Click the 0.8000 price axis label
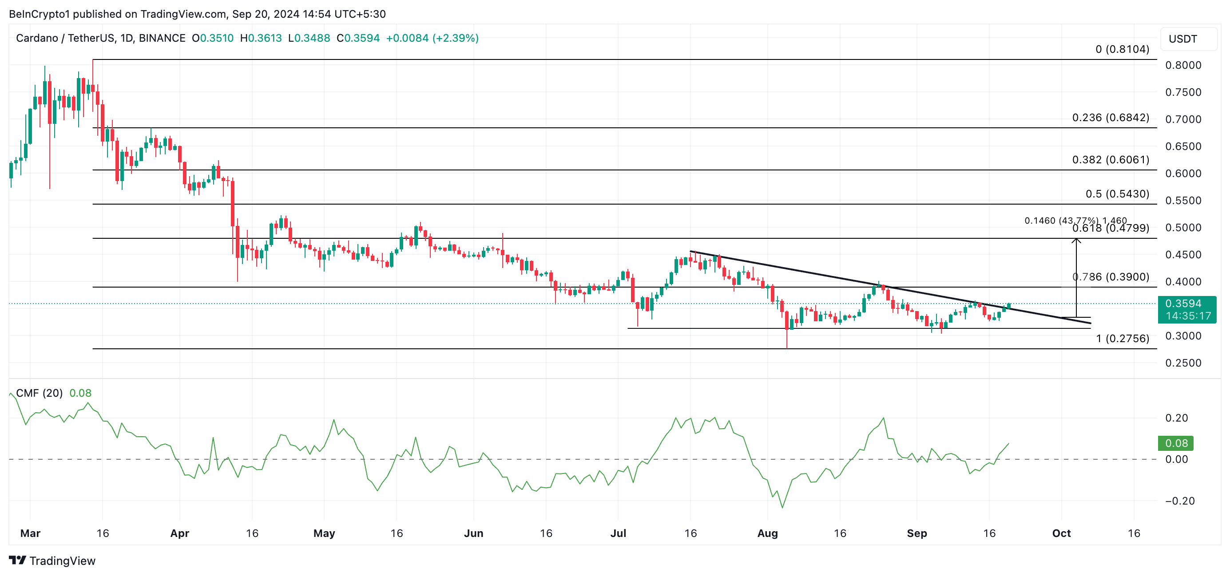Viewport: 1230px width, 576px height. (1183, 65)
